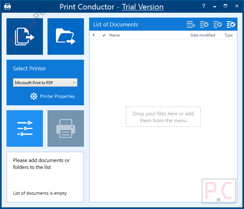
Task: Click the Printer Properties gear icon
Action: 34,96
